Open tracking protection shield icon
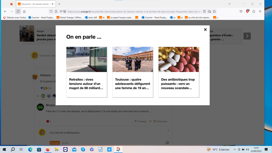 [x=51, y=11]
